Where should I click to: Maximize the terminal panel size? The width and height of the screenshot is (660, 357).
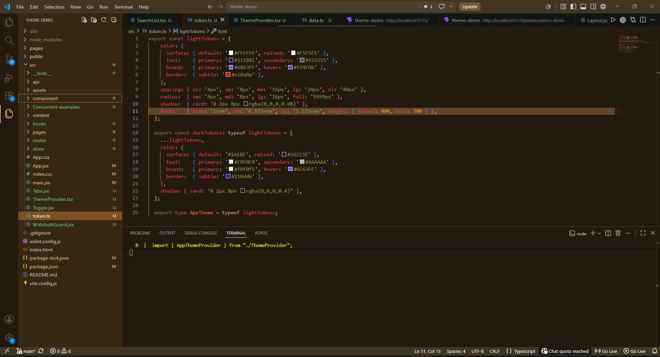(x=643, y=233)
